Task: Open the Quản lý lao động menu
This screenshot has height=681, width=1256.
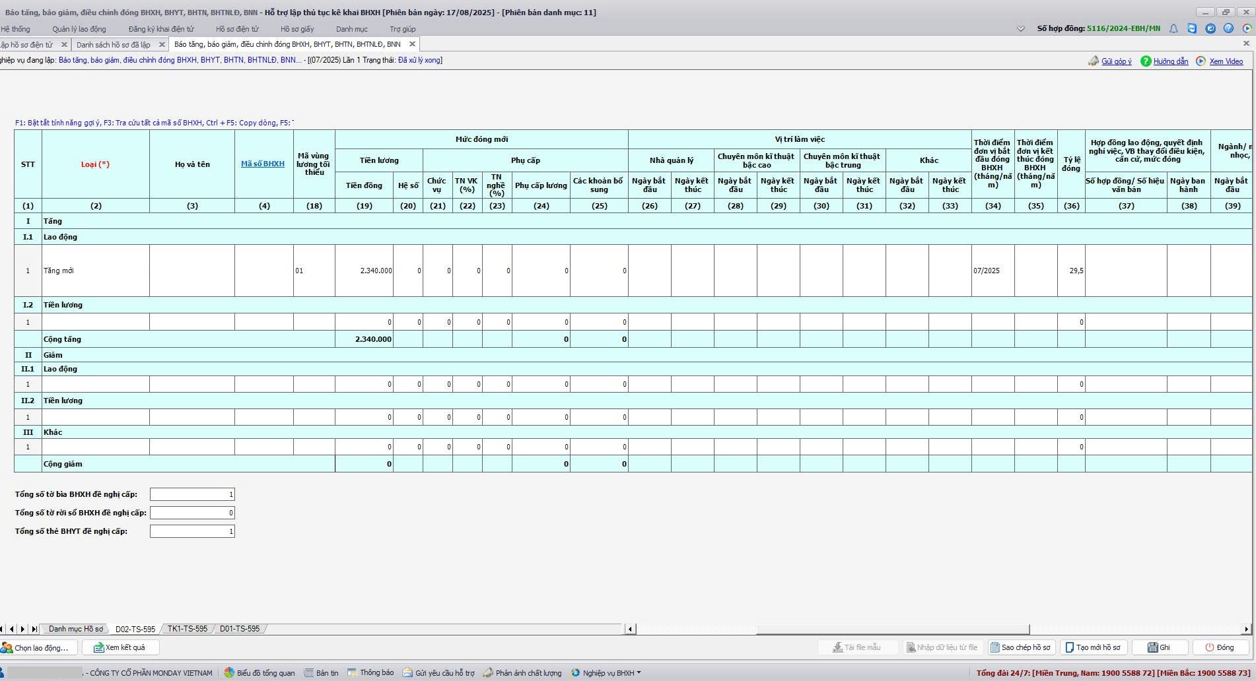Action: (79, 29)
